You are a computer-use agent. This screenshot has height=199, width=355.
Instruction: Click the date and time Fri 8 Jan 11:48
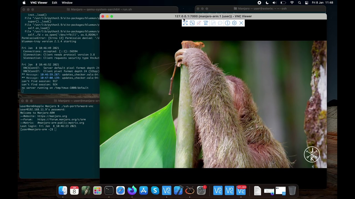[x=323, y=3]
